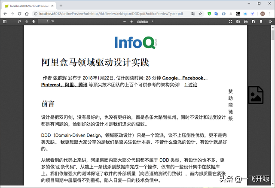Go to the next PDF page
Viewport: 275px width, 188px height.
click(34, 21)
